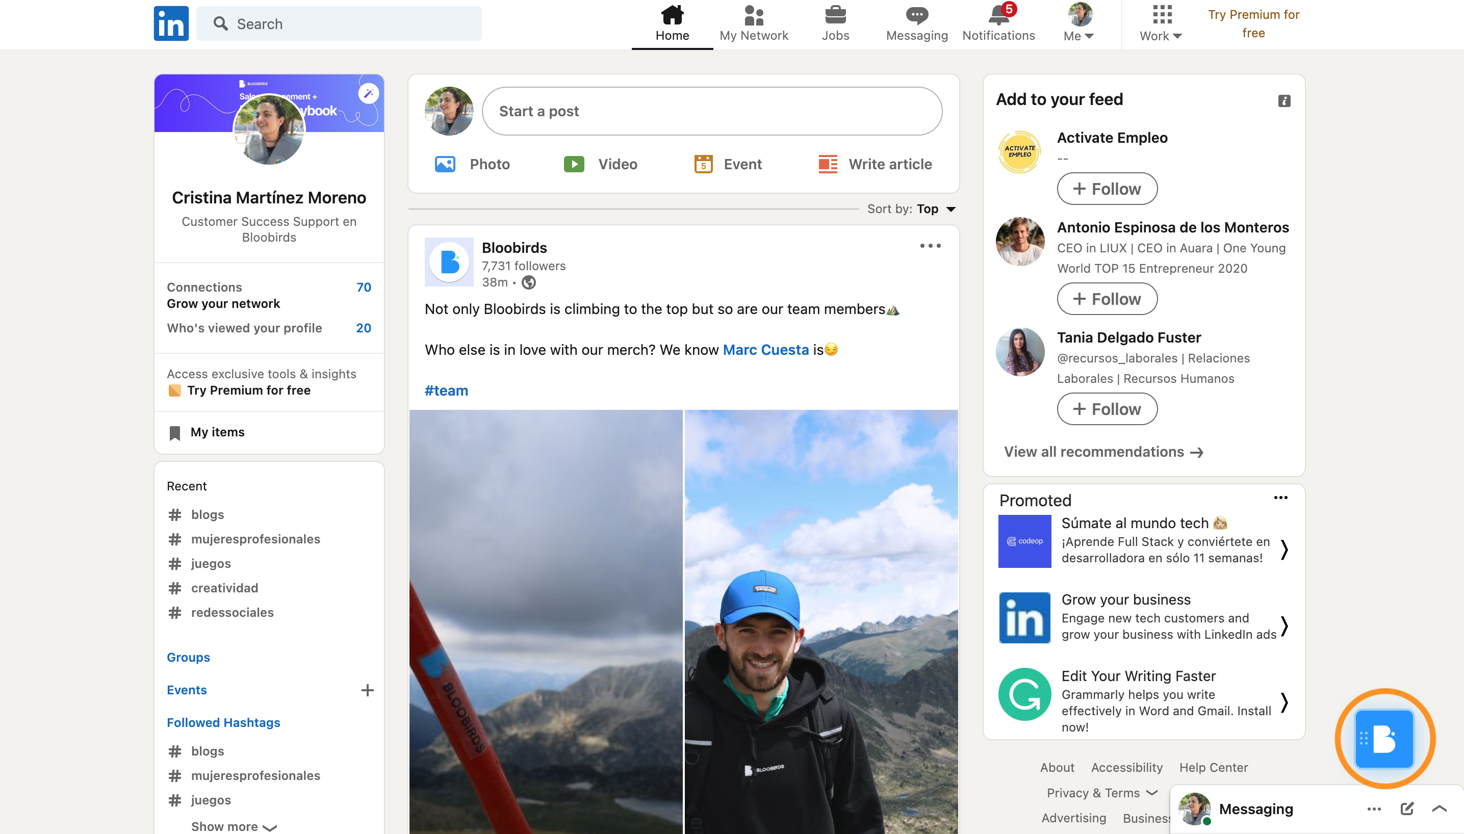Open Cristina Martínez Moreno profile photo
This screenshot has height=834, width=1464.
(x=269, y=129)
